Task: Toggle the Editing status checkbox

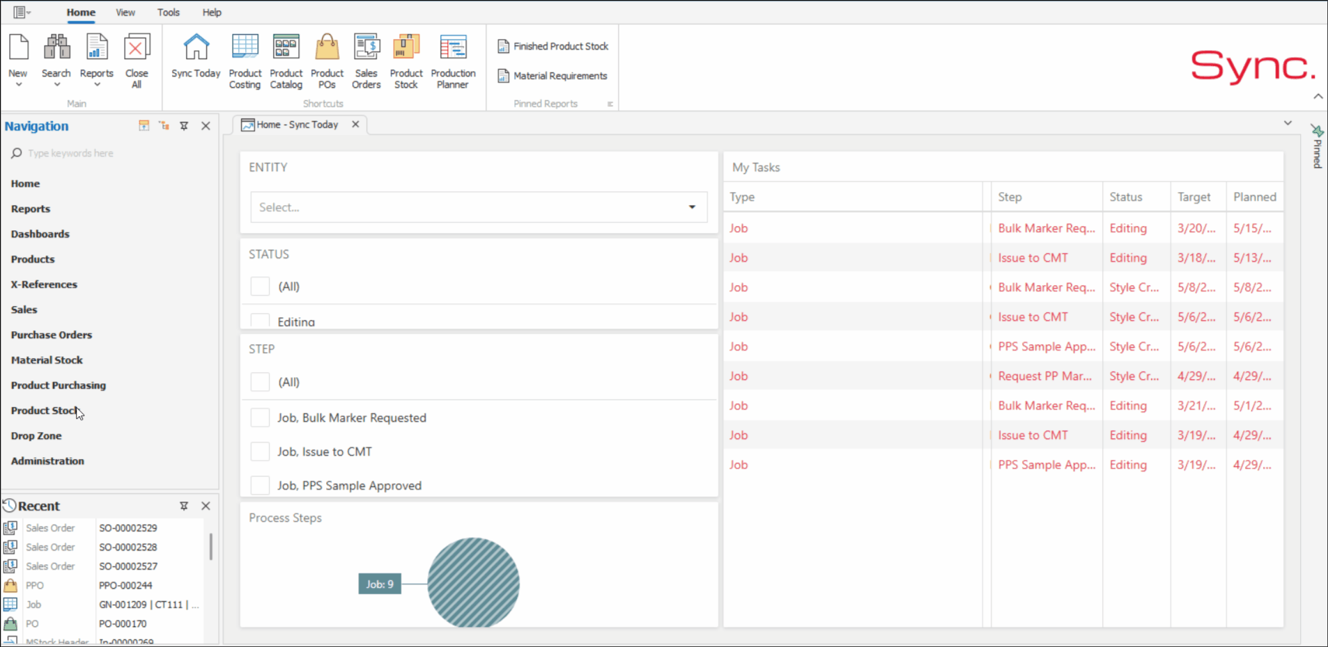Action: click(x=260, y=321)
